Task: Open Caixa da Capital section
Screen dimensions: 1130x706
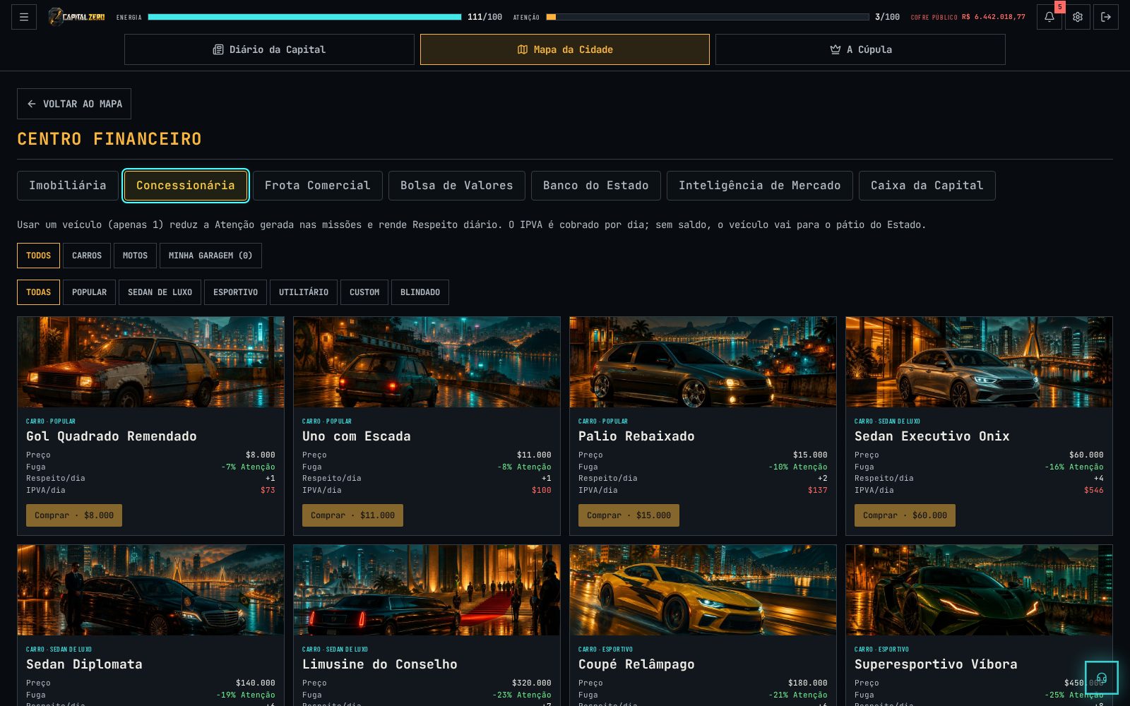Action: pos(927,186)
